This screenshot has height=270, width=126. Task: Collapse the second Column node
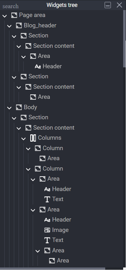[x=28, y=169]
